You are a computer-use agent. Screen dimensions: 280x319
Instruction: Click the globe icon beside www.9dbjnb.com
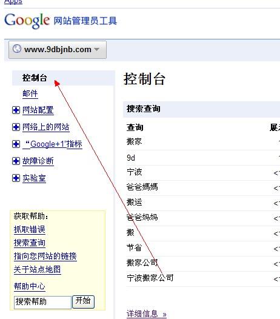17,49
